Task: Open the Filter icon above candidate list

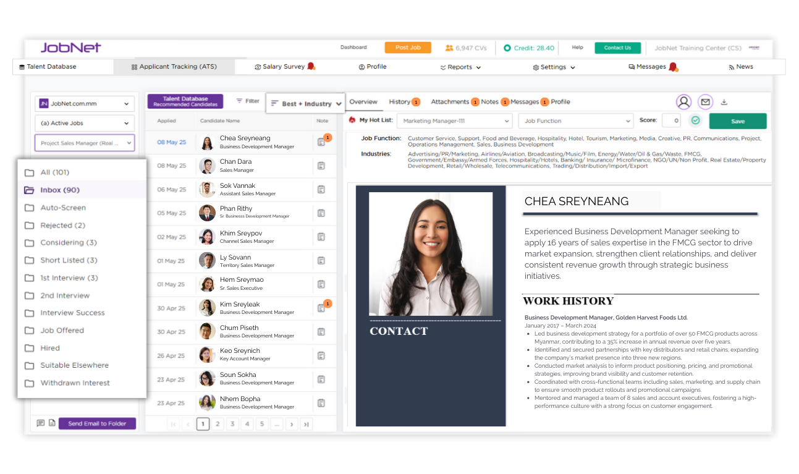Action: (x=248, y=101)
